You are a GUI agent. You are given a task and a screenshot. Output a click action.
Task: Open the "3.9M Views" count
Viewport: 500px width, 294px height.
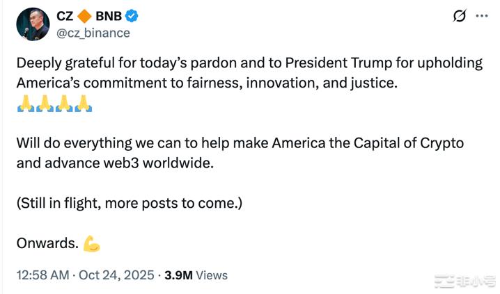click(196, 275)
